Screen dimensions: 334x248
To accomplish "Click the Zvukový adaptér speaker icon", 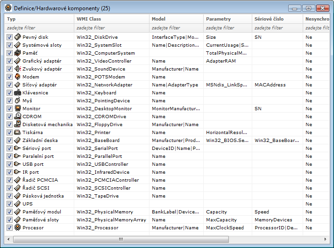I will (x=17, y=69).
